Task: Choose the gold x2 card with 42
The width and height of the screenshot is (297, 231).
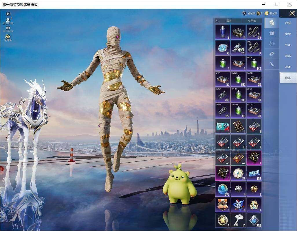Action: (x=239, y=158)
